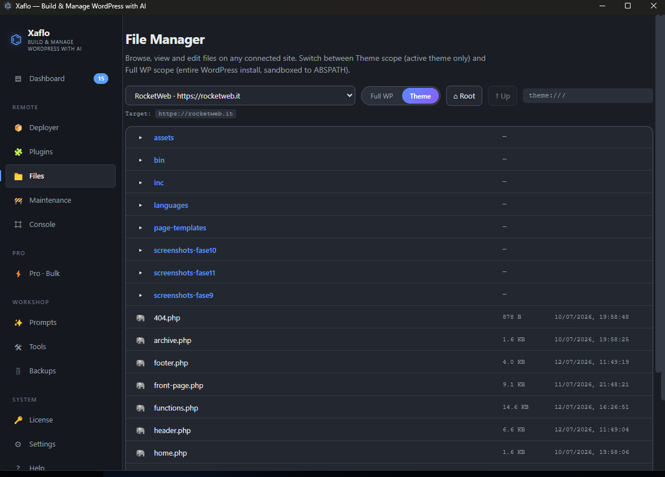Open the Backups workshop item
The image size is (665, 477).
(x=61, y=371)
